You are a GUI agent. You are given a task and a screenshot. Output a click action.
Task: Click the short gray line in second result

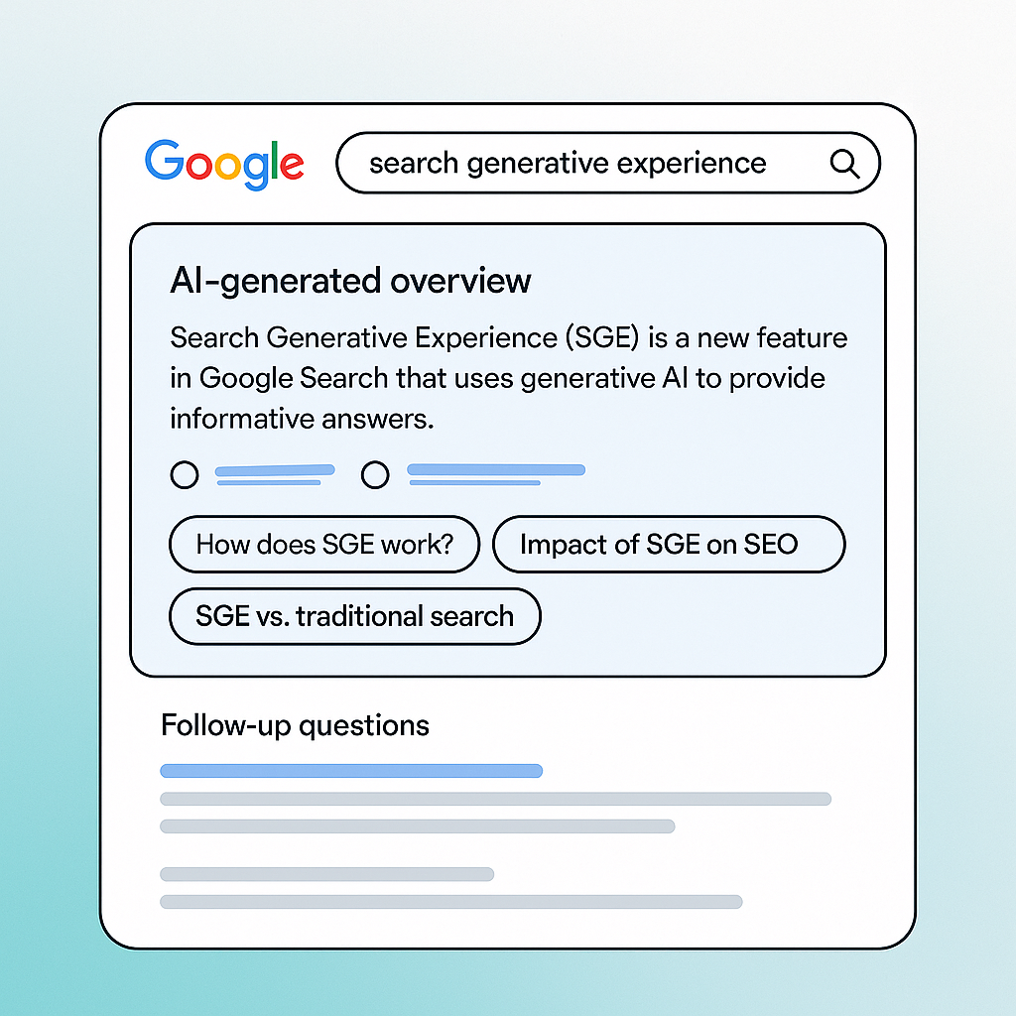click(x=326, y=874)
